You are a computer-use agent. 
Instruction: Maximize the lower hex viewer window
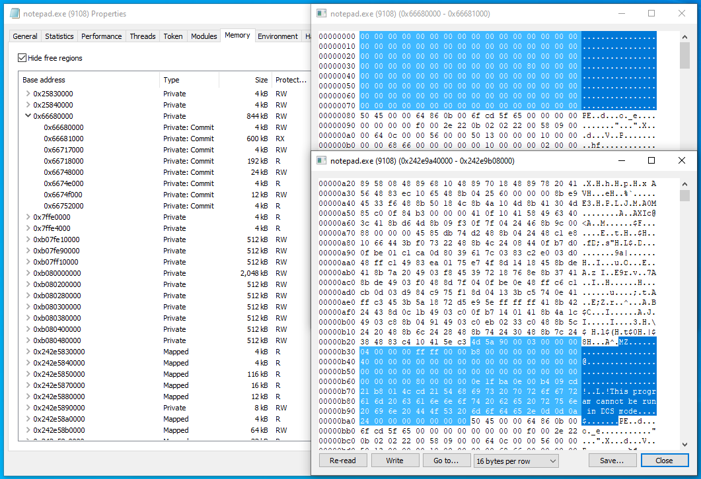(x=651, y=160)
